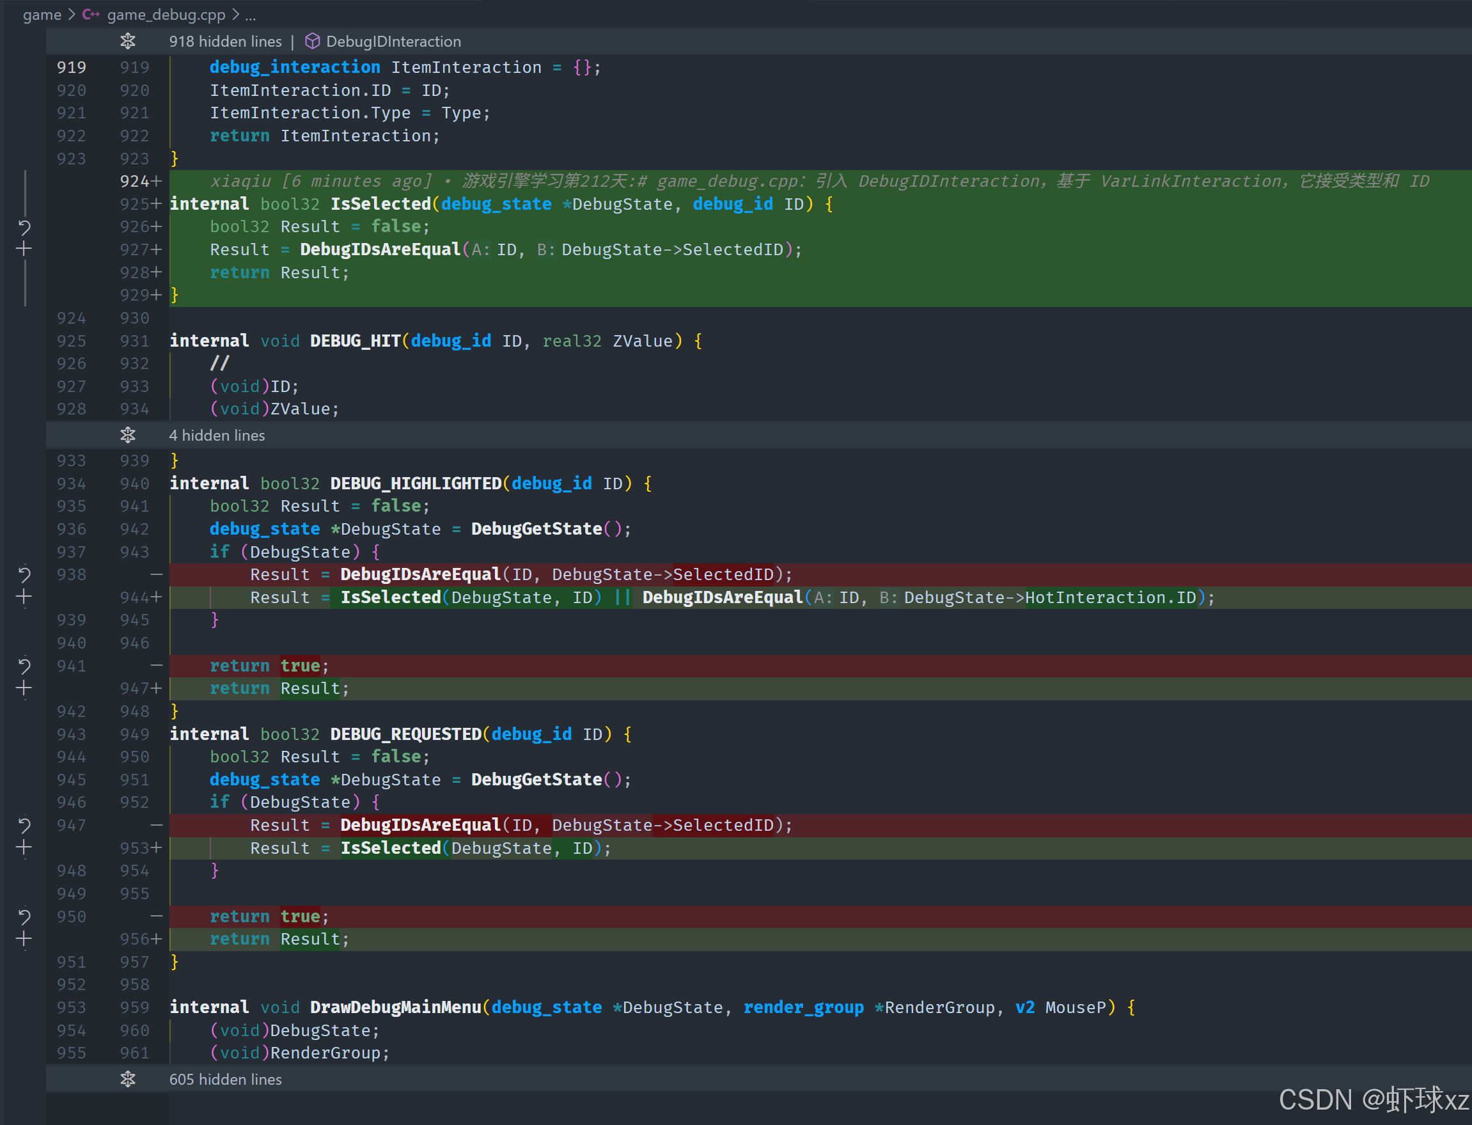Expand the 605 hidden lines region
1472x1125 pixels.
128,1080
